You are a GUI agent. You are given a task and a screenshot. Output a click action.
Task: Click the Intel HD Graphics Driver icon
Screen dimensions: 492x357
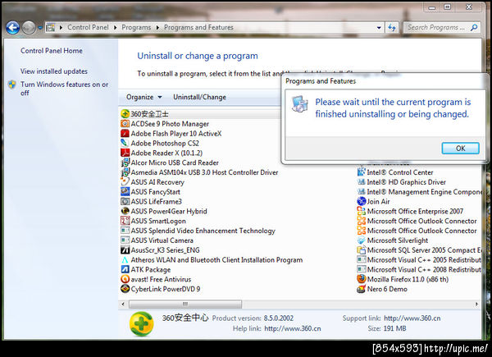362,182
